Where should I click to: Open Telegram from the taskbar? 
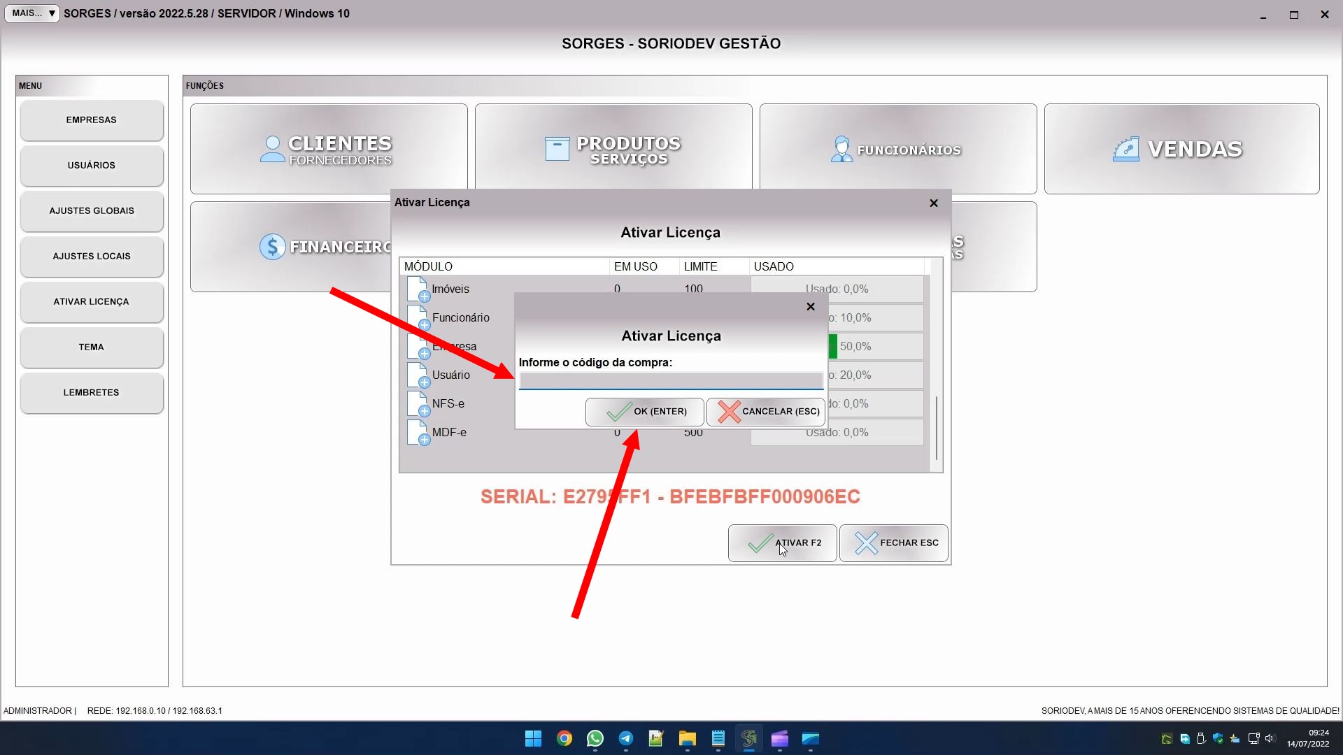pos(626,739)
